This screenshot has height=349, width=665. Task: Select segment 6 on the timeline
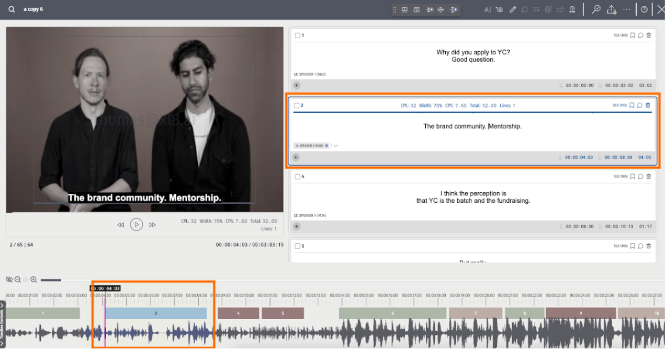[x=392, y=313]
